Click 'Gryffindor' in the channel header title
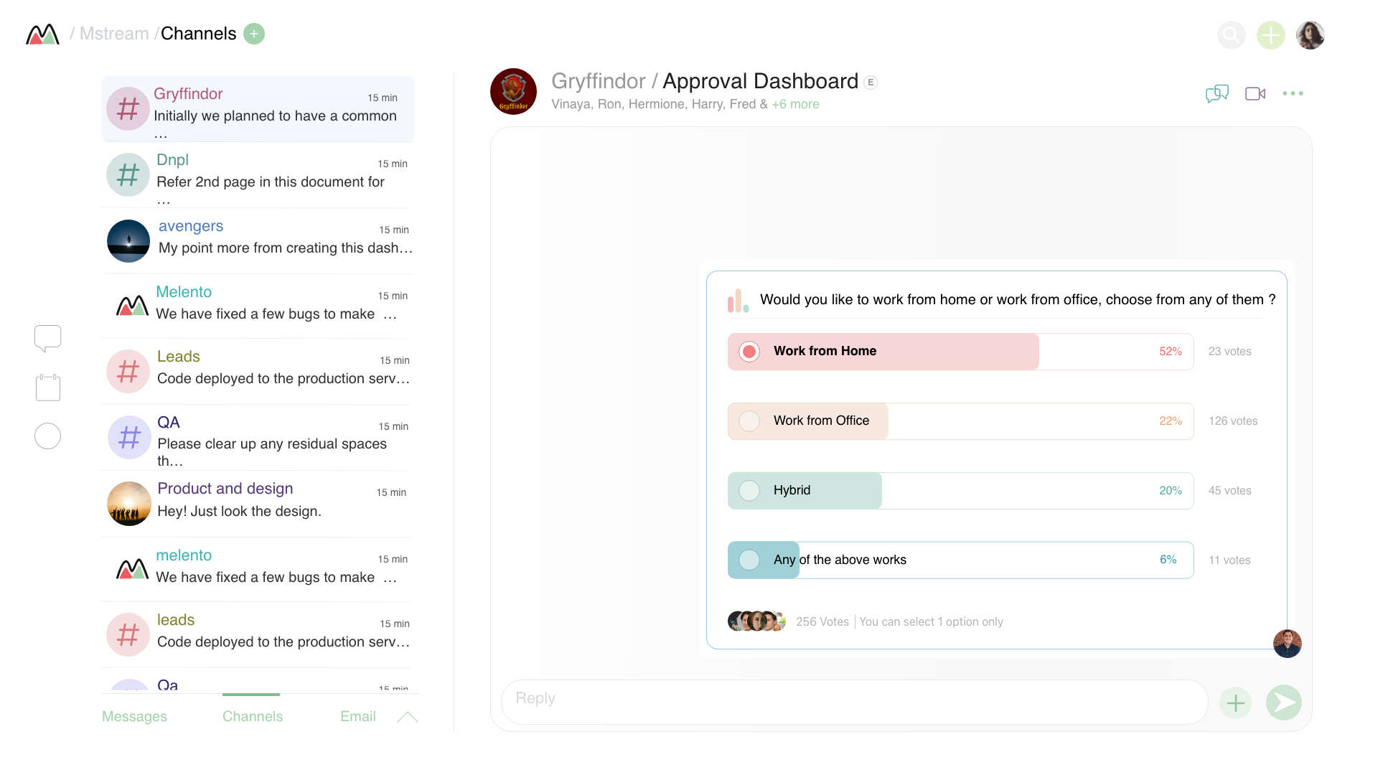Screen dimensions: 1378x775 coord(599,82)
